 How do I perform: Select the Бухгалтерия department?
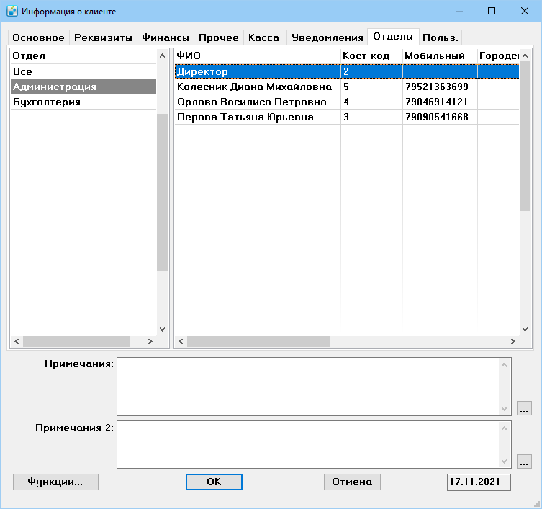tap(83, 102)
